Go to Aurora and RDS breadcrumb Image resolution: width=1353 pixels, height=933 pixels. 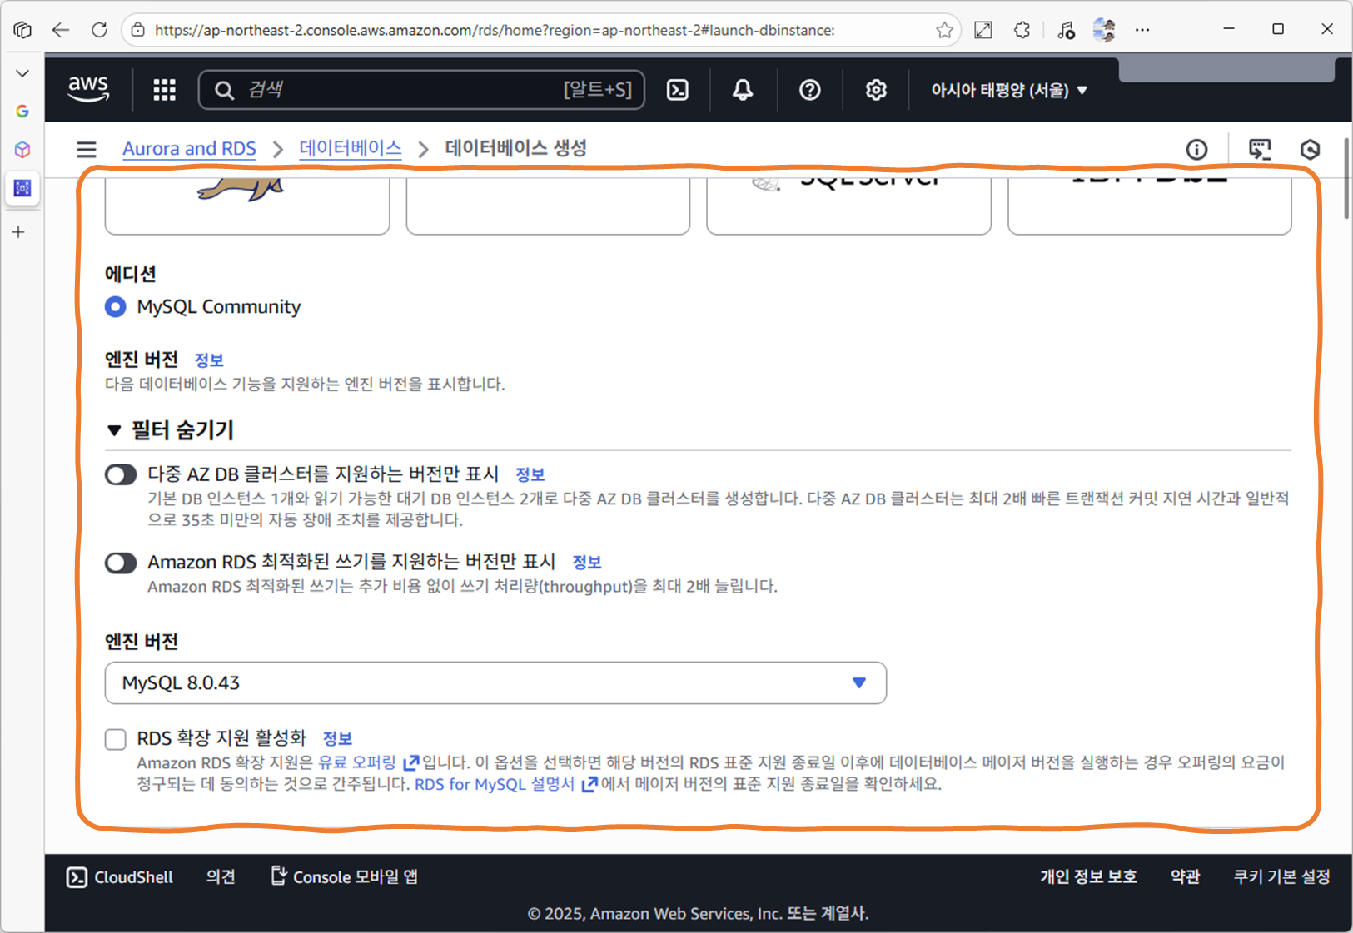(189, 149)
